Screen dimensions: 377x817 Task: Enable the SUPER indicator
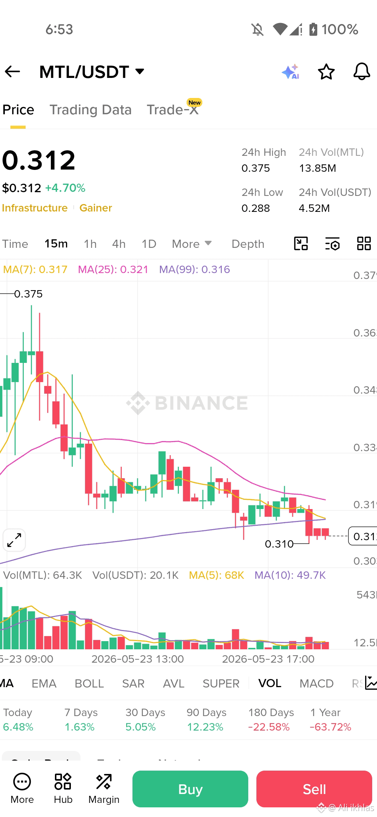pyautogui.click(x=221, y=683)
